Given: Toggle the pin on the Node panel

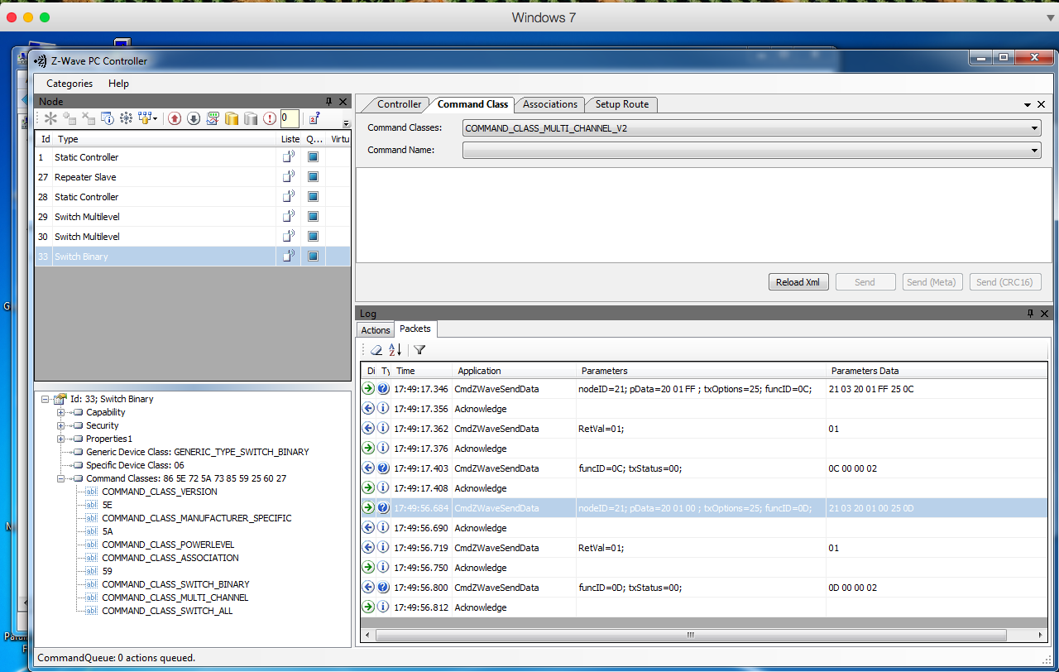Looking at the screenshot, I should pyautogui.click(x=329, y=102).
